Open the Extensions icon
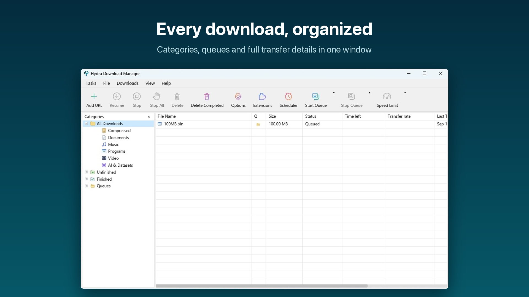529x297 pixels. [x=262, y=97]
